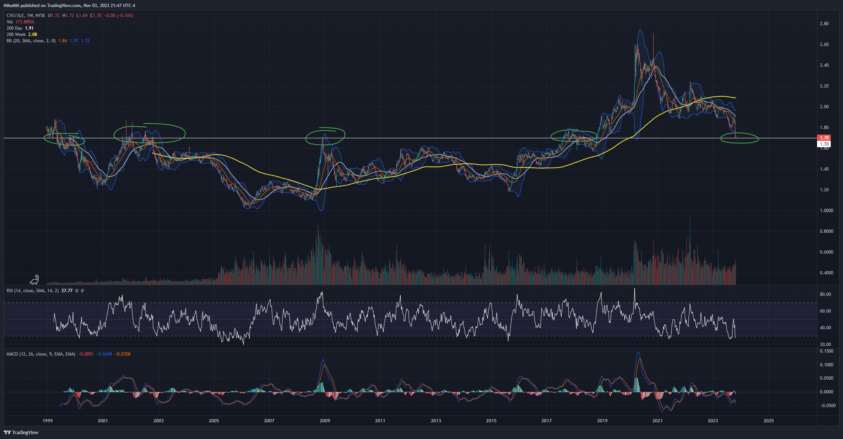Click the 2003 label on time axis
Viewport: 843px width, 439px height.
(x=158, y=421)
